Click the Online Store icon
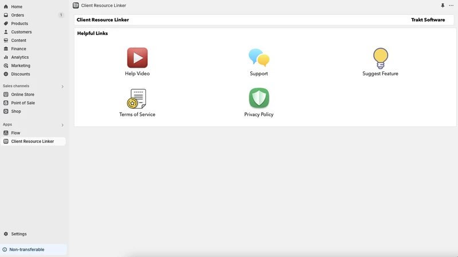 (x=6, y=94)
